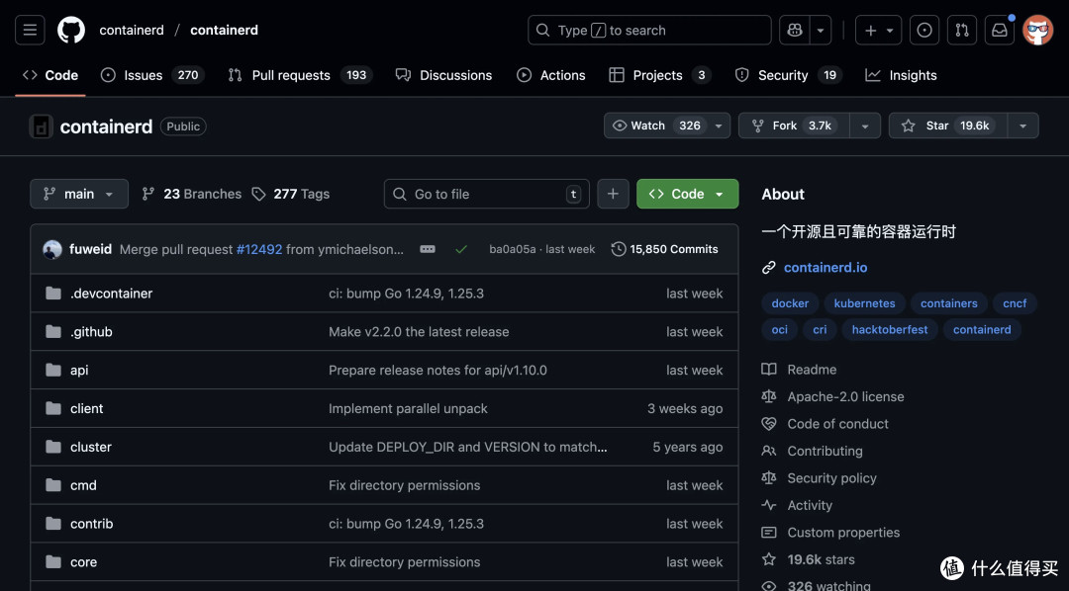Click the Readme book icon
The image size is (1069, 591).
click(x=769, y=370)
